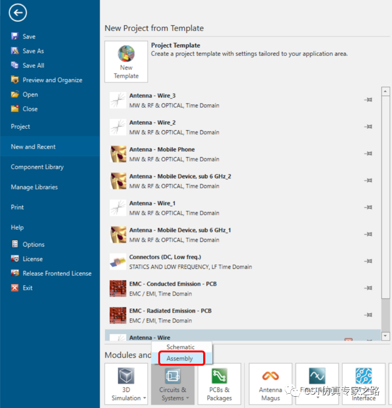This screenshot has width=392, height=408.
Task: Pin Antenna - Mobile Device, sub 6 GHz_2
Action: click(x=368, y=180)
